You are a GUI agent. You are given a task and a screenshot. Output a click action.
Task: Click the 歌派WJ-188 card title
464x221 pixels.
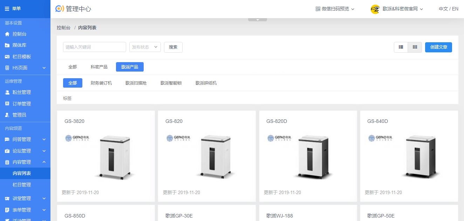(x=280, y=216)
